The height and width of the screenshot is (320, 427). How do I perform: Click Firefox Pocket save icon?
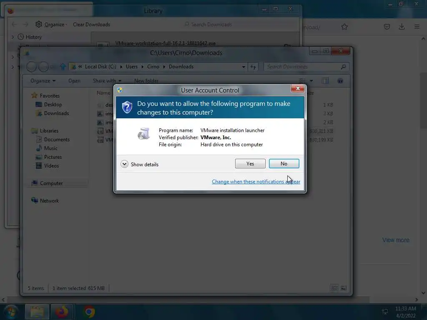(387, 27)
